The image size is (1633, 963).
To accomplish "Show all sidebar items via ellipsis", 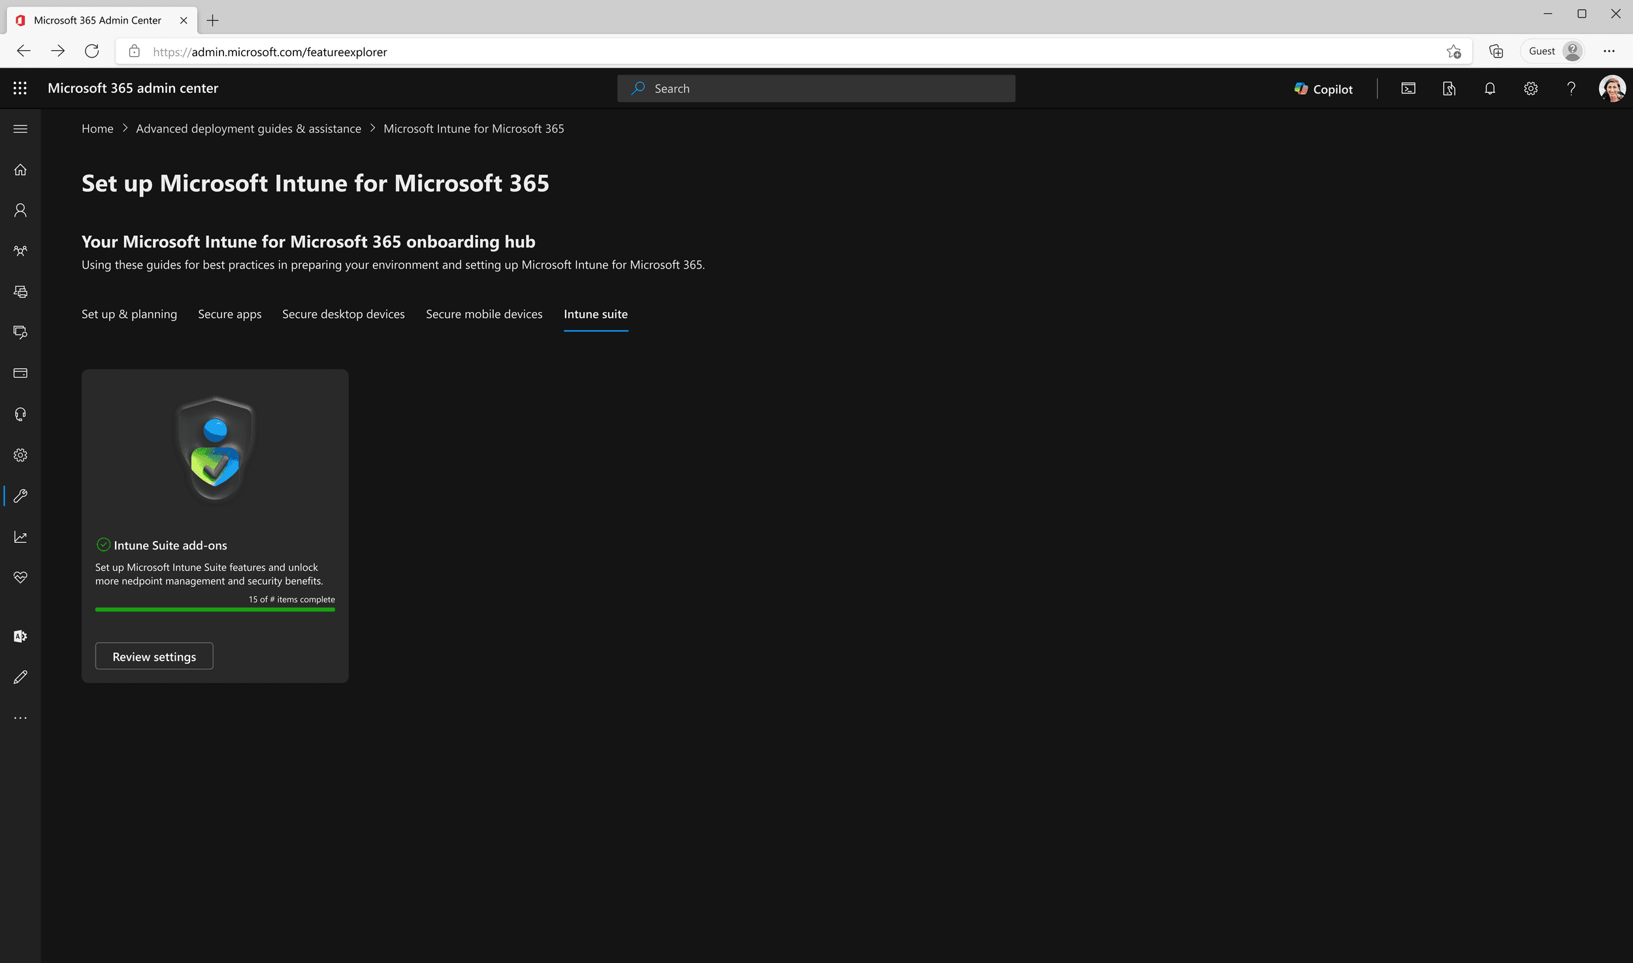I will (x=20, y=718).
